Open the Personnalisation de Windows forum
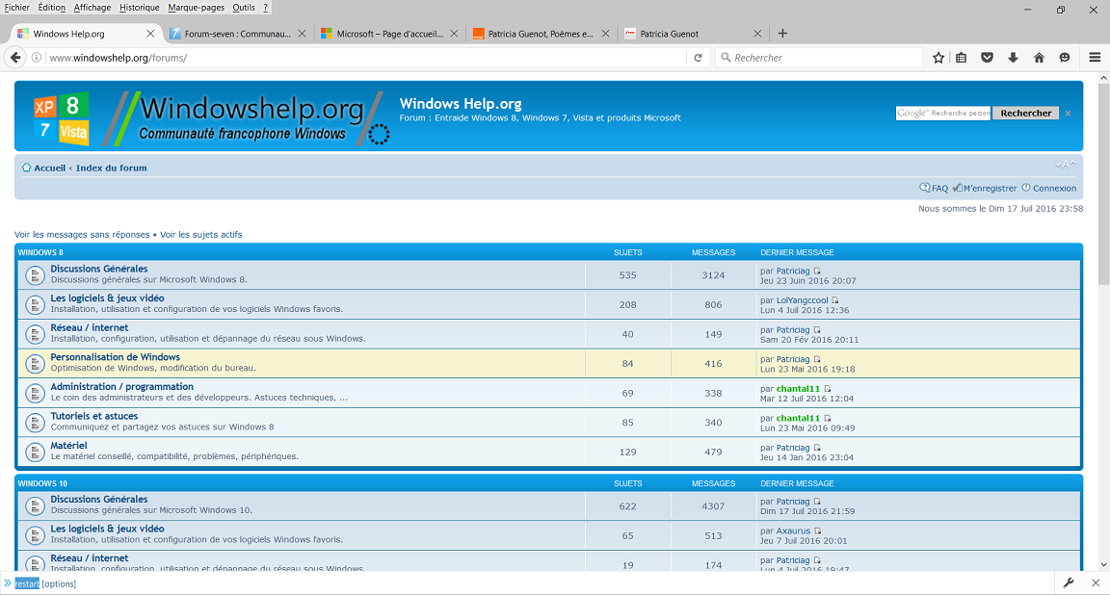1110x595 pixels. click(x=115, y=357)
